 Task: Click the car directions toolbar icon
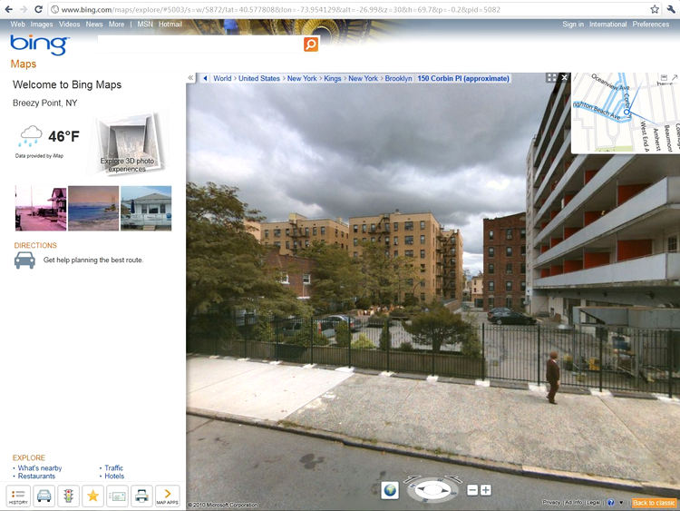click(x=44, y=496)
